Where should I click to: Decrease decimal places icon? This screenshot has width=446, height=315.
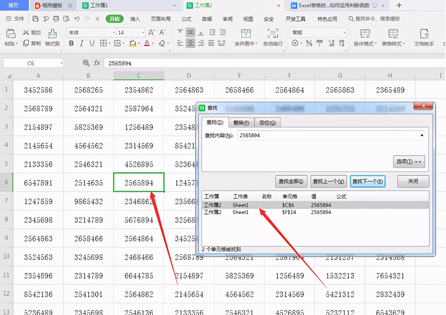point(342,43)
